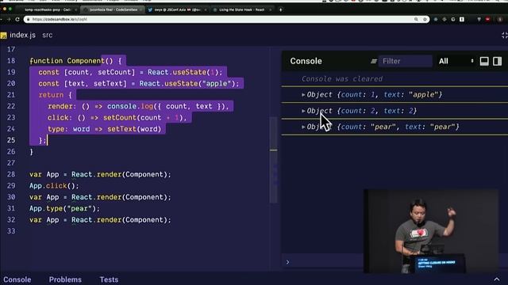Click into the console Filter field
The image size is (508, 285).
[406, 61]
